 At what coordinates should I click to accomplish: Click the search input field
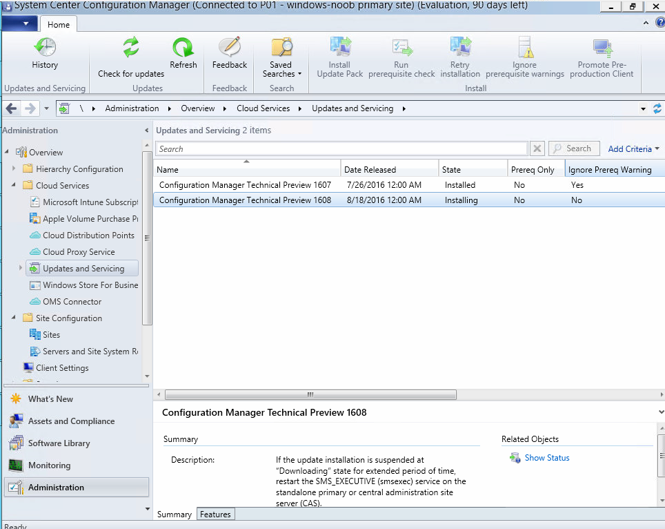(x=342, y=148)
